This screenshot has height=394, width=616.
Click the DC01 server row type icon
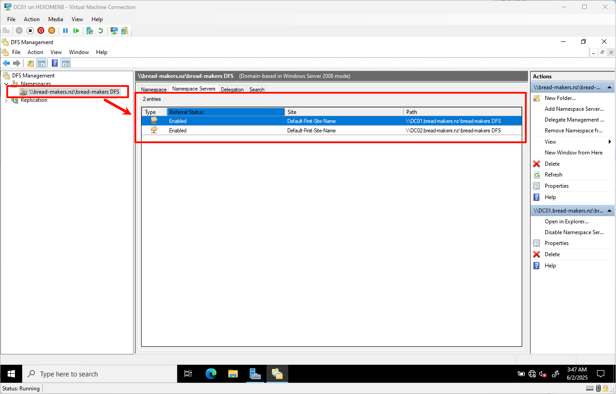click(154, 121)
